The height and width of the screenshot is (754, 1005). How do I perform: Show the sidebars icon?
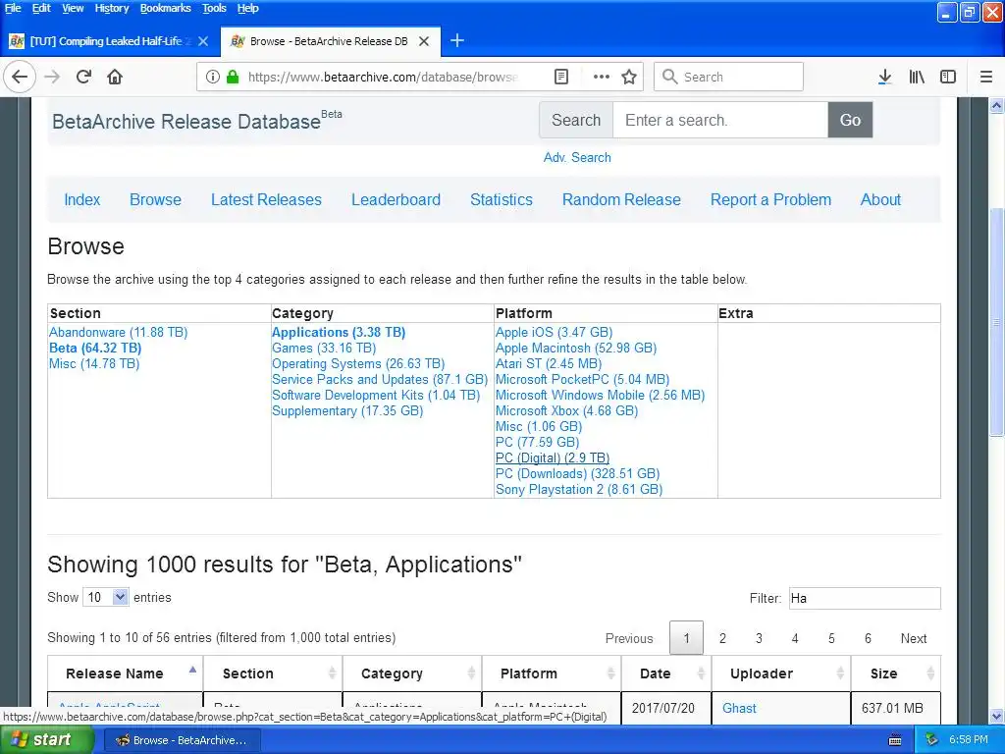pyautogui.click(x=948, y=77)
